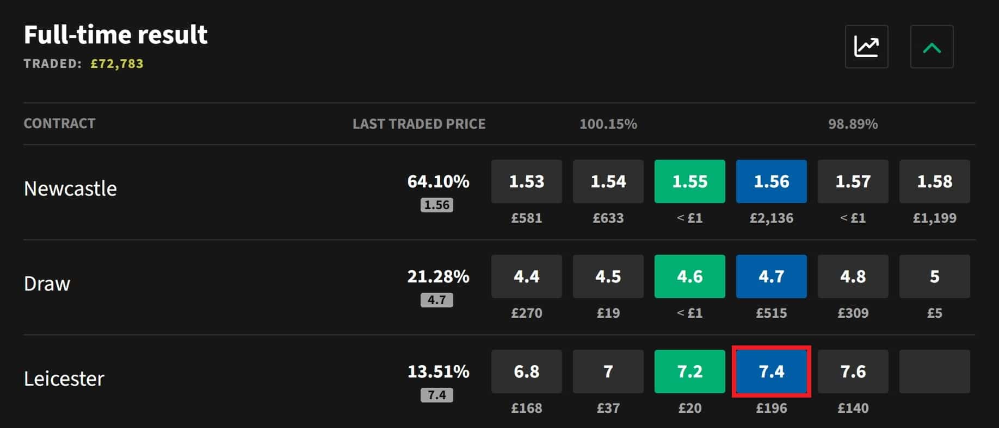Viewport: 999px width, 428px height.
Task: Click Newcastle 1.57 price box
Action: coord(853,181)
